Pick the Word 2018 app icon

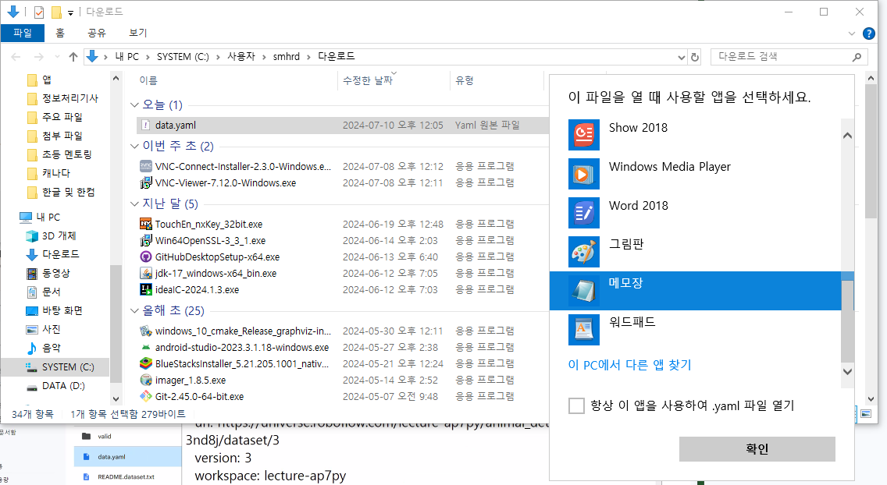coord(584,213)
